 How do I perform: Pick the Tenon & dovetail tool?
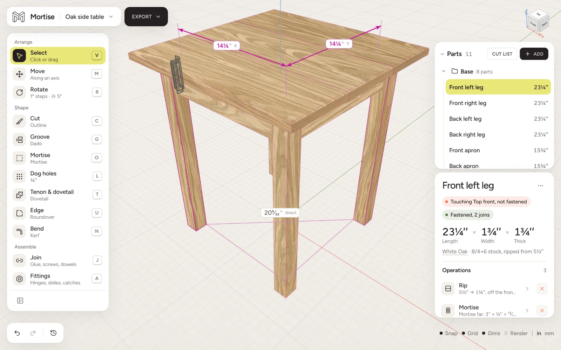click(x=58, y=195)
